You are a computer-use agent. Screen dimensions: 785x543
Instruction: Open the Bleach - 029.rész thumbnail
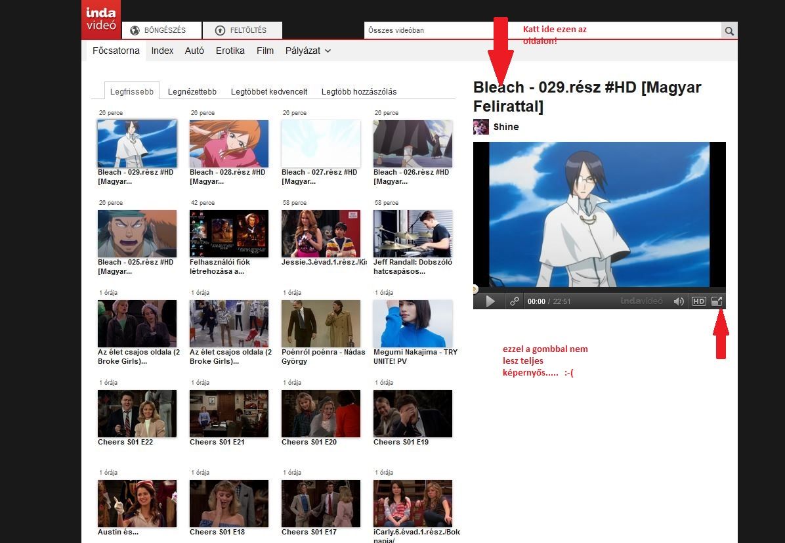[137, 143]
